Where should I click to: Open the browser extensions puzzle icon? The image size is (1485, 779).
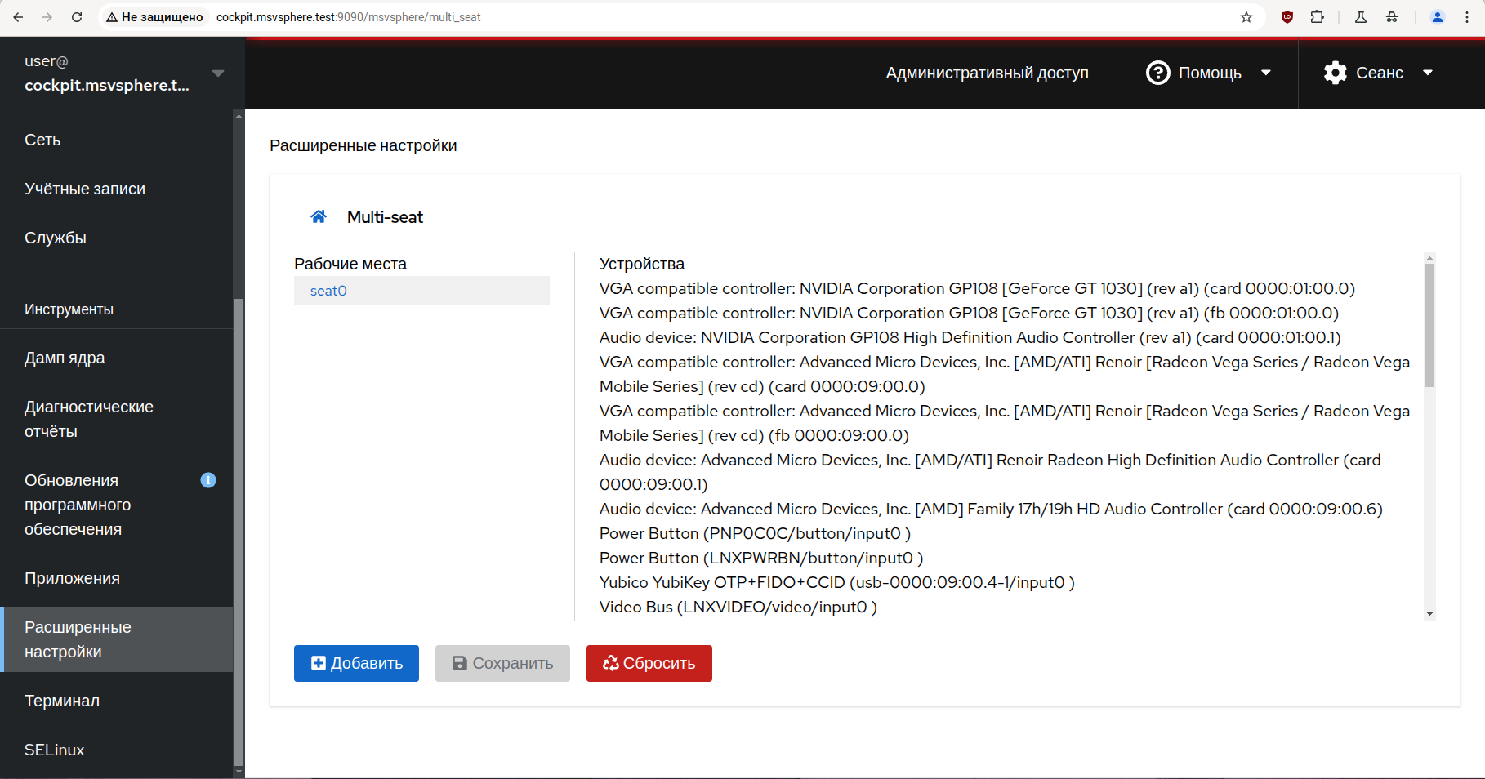(1317, 17)
